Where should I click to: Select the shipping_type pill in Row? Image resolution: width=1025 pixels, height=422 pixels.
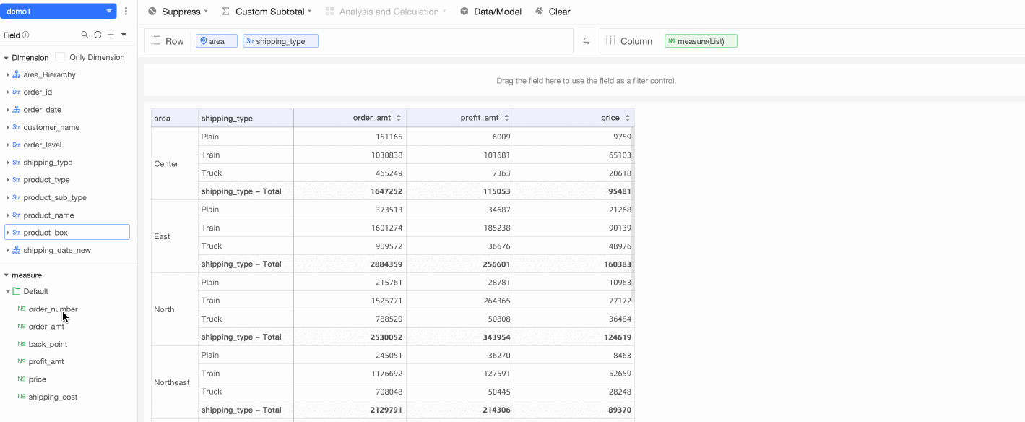pos(280,41)
